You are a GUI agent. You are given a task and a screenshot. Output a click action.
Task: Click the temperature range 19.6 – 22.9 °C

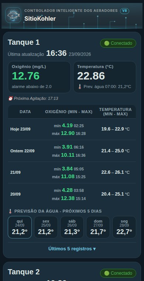tap(115, 129)
